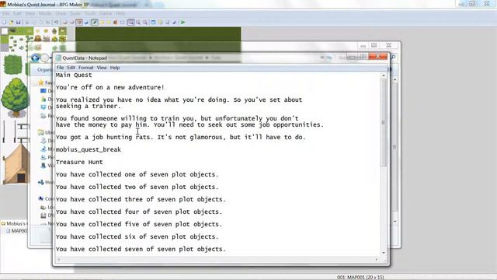The height and width of the screenshot is (280, 497).
Task: Click Notepad horizontal scrollbar right arrow
Action: [x=376, y=259]
